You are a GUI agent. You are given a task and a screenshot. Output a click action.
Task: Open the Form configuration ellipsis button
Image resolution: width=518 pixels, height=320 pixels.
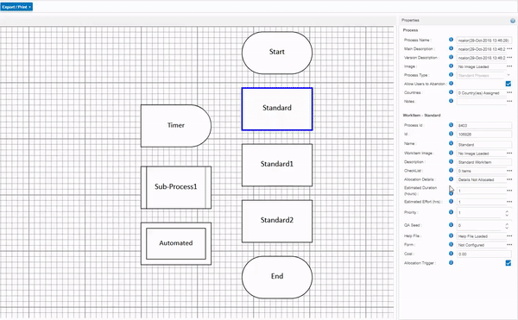point(509,245)
